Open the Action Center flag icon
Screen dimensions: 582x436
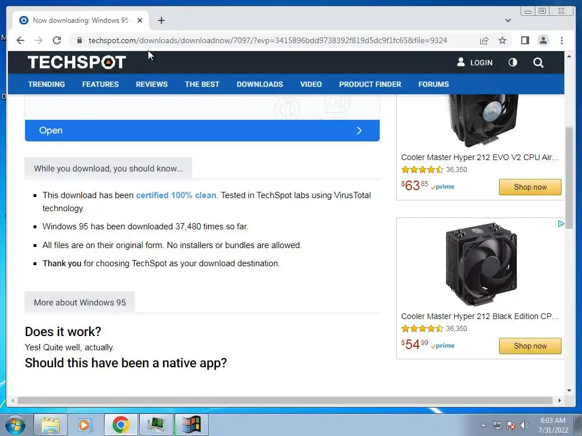[511, 425]
